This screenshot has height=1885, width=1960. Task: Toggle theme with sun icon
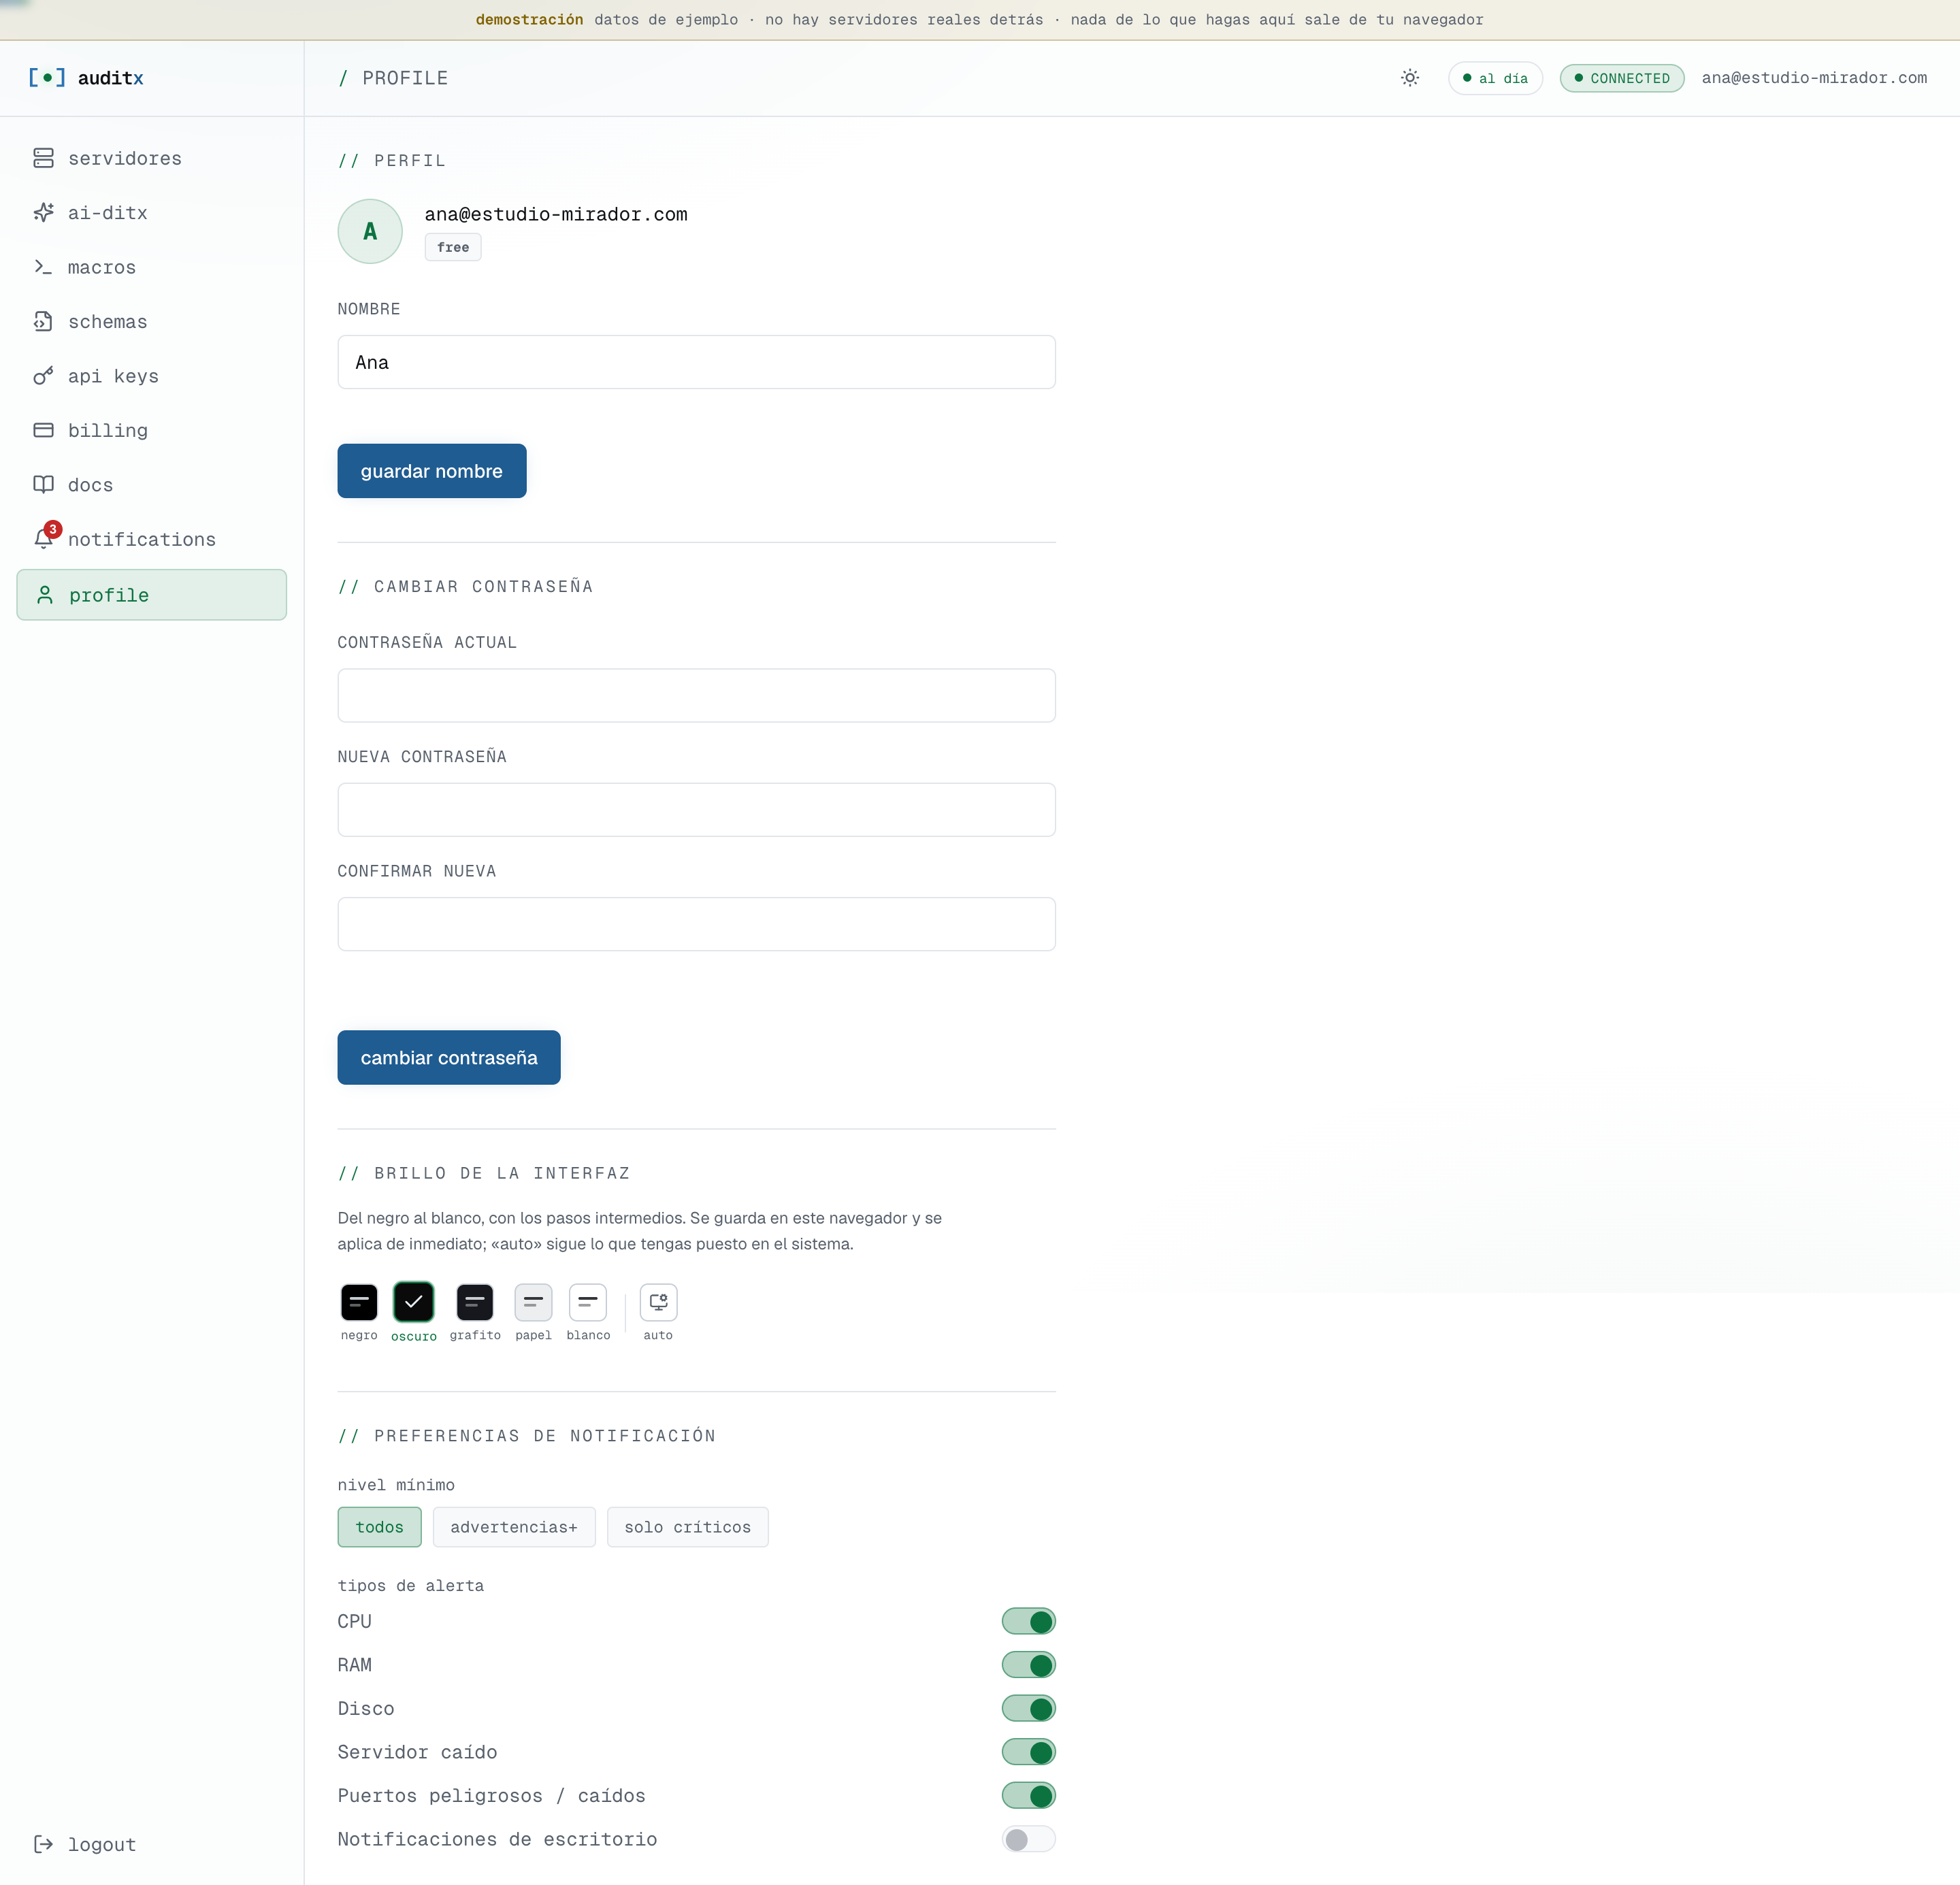point(1410,78)
